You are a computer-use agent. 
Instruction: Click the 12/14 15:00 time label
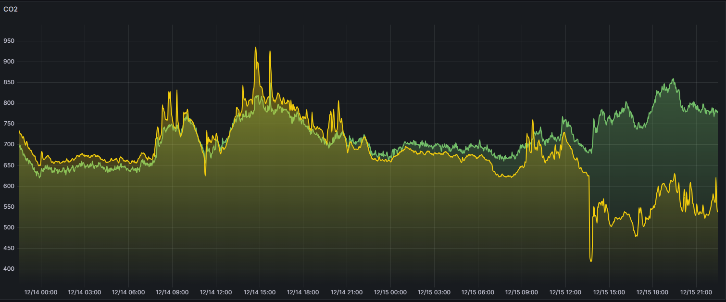pos(260,292)
